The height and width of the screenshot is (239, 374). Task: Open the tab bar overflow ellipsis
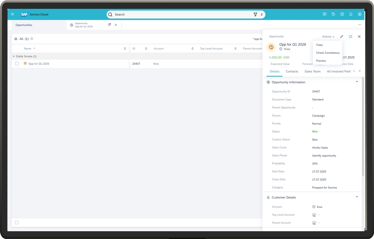(360, 25)
